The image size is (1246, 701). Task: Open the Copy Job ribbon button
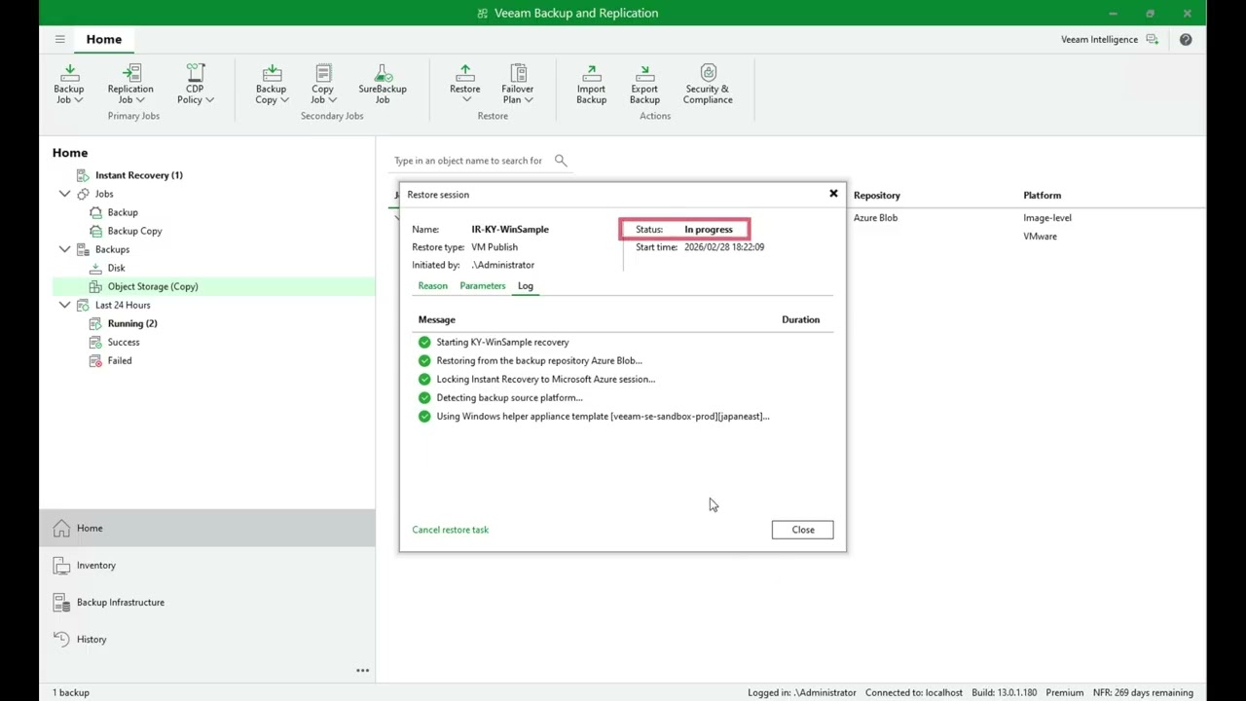tap(322, 85)
